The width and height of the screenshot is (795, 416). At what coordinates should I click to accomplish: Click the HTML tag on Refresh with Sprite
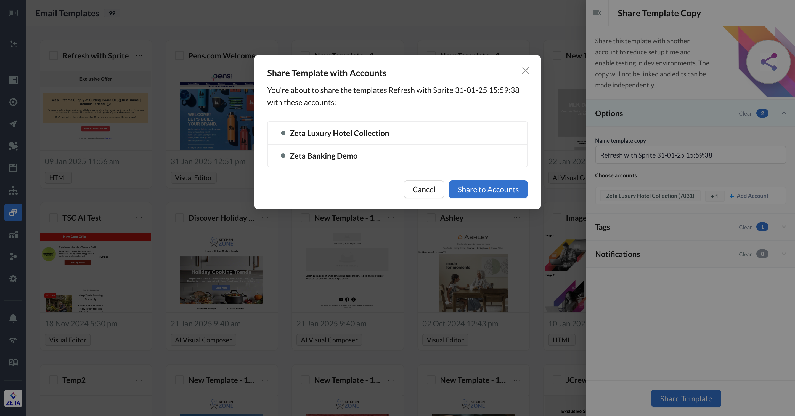pos(58,178)
